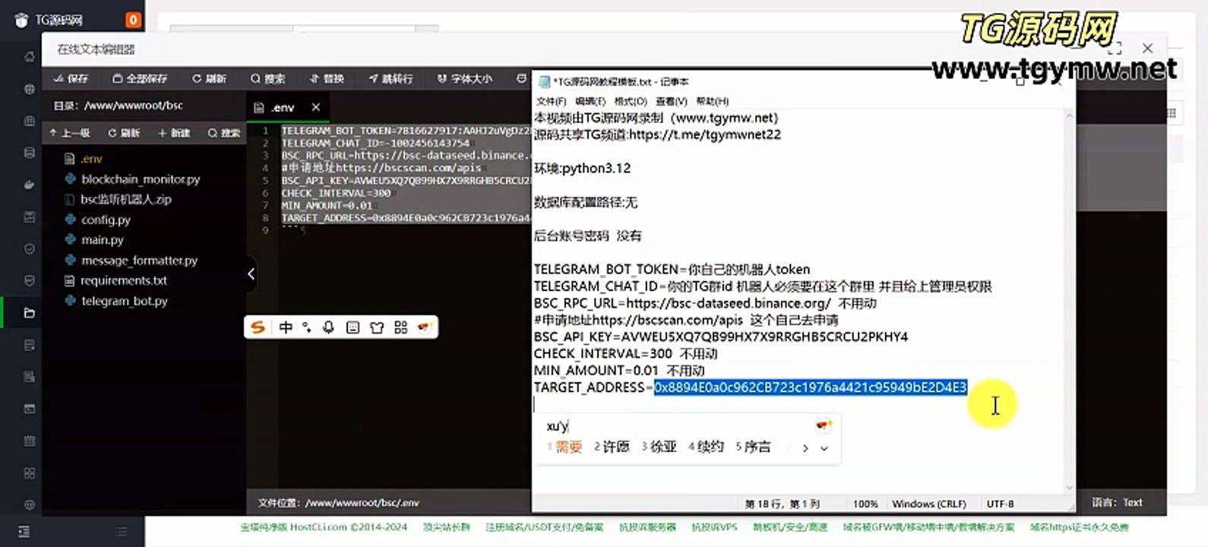Toggle Chinese/English mode 中 on IME bar

286,327
